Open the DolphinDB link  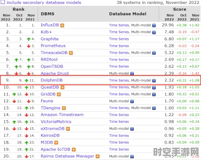click(x=52, y=80)
